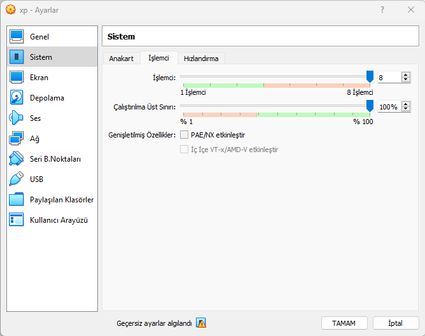Open the Paylaşılan Klasörler folder icon
425x336 pixels.
click(17, 200)
